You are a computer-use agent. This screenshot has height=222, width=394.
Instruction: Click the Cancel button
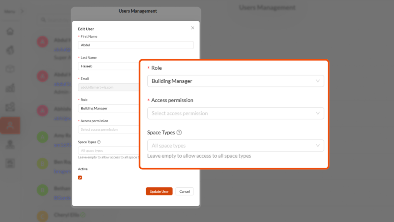(x=184, y=192)
